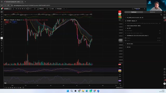Start the Wiedergabe replay mode
This screenshot has width=166, height=93.
click(x=58, y=9)
